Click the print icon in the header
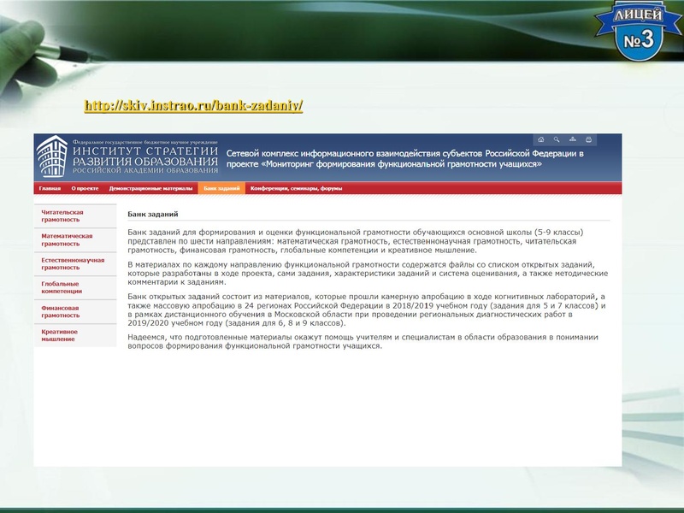The width and height of the screenshot is (684, 513). click(x=588, y=139)
